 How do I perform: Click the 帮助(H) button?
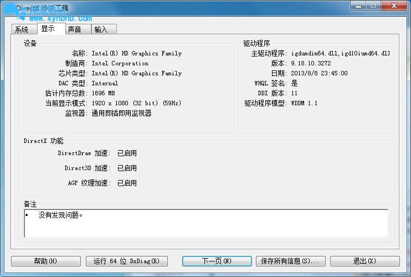46,261
